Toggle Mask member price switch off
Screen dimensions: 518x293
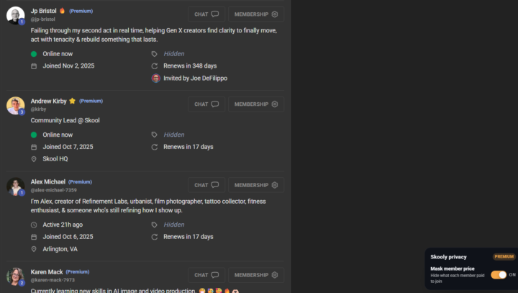[499, 275]
